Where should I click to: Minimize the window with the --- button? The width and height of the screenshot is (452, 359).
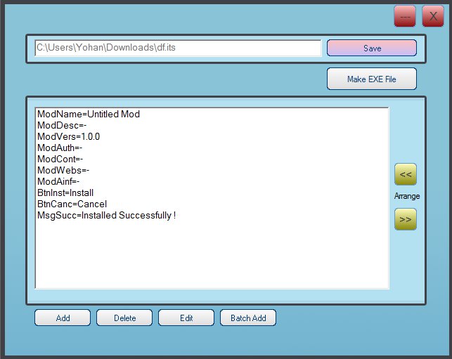coord(405,16)
